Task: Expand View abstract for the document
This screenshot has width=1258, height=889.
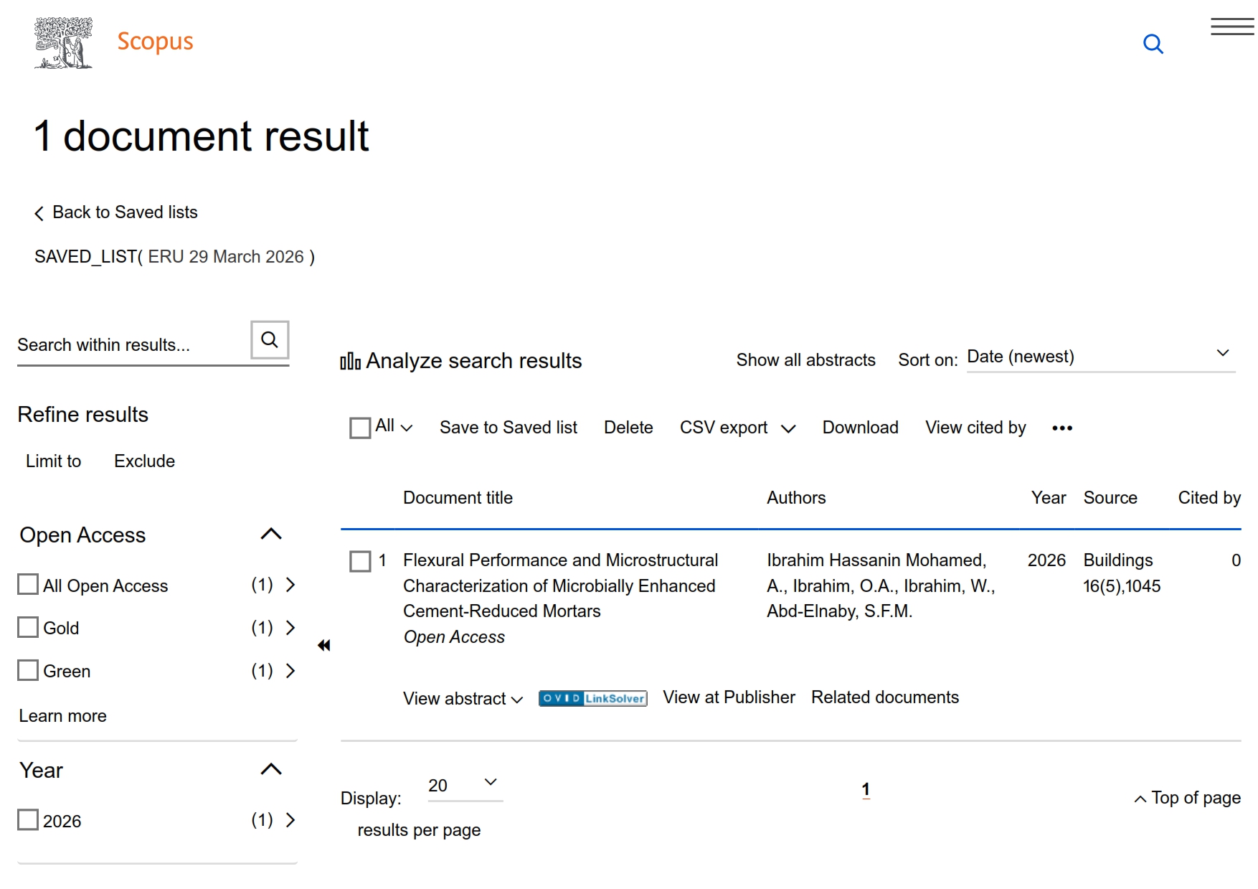Action: pos(463,699)
